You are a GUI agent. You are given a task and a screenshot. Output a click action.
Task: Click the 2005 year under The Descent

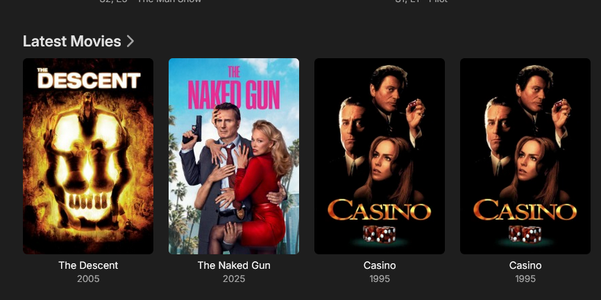coord(88,279)
